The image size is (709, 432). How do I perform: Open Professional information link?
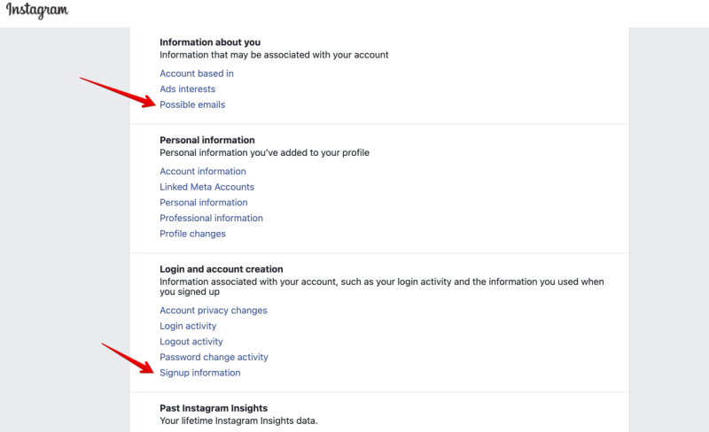(211, 218)
